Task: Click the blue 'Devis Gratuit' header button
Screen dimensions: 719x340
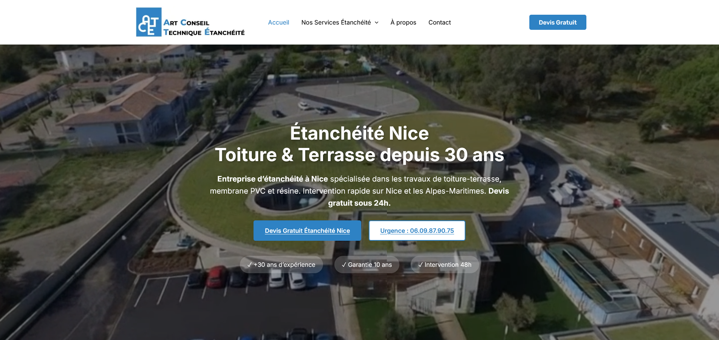Action: click(x=557, y=22)
